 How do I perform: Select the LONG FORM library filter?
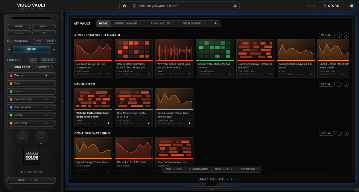pos(22,67)
